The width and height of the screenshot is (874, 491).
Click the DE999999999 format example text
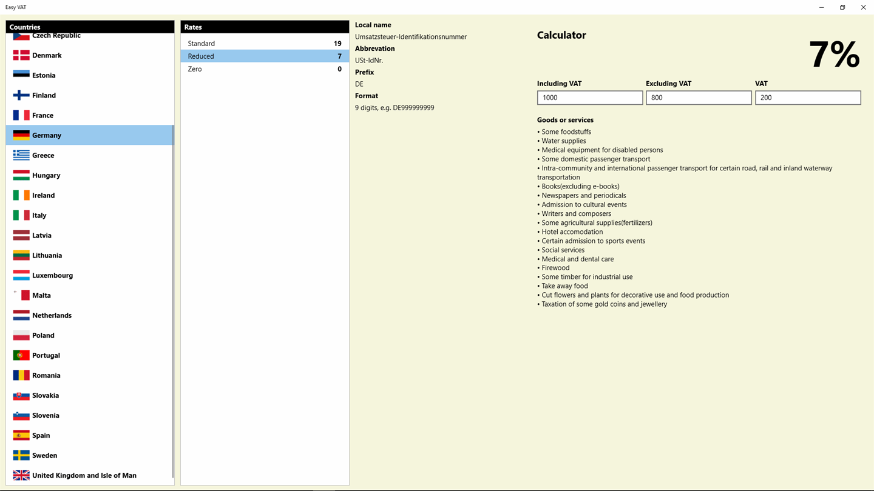pyautogui.click(x=413, y=108)
